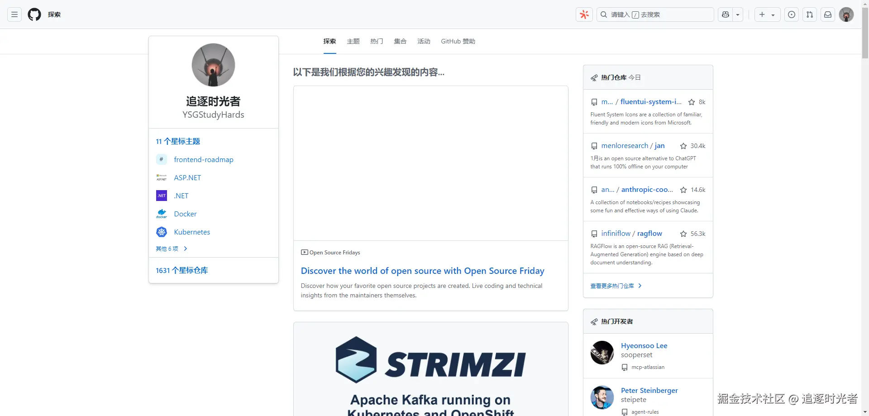Screen dimensions: 869x416
Task: Switch to the 集合 tab
Action: (x=400, y=41)
